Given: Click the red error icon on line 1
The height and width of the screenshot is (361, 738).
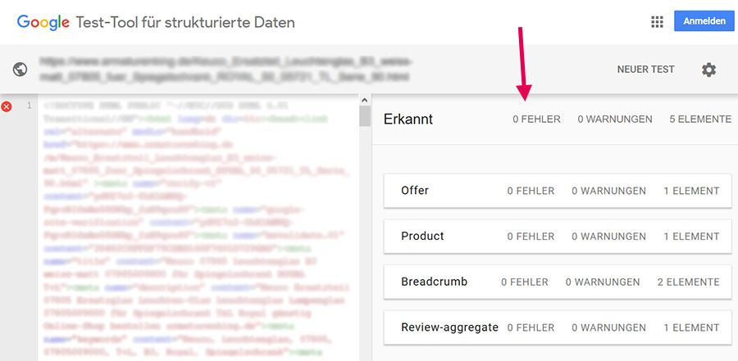Looking at the screenshot, I should pos(7,106).
